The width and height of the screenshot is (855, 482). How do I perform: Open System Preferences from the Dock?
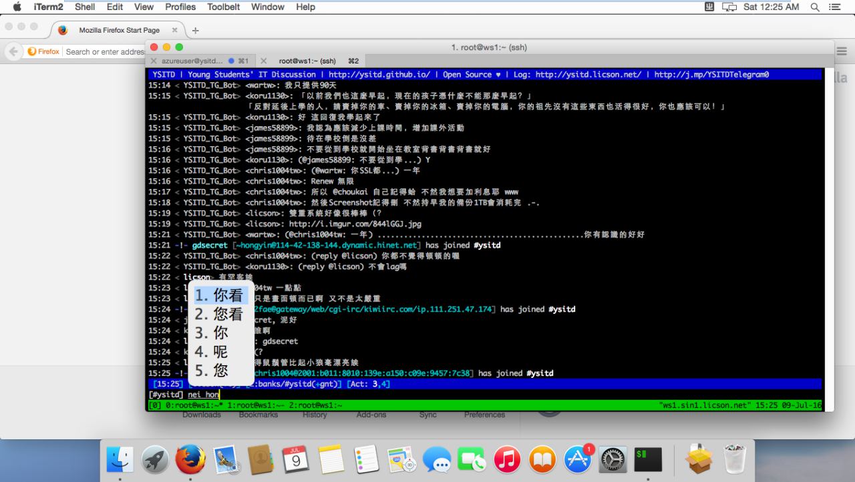pos(613,460)
